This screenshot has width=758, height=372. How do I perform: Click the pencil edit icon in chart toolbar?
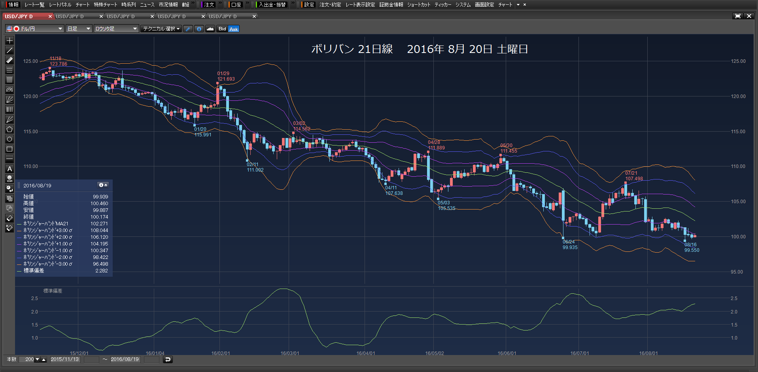tap(188, 29)
